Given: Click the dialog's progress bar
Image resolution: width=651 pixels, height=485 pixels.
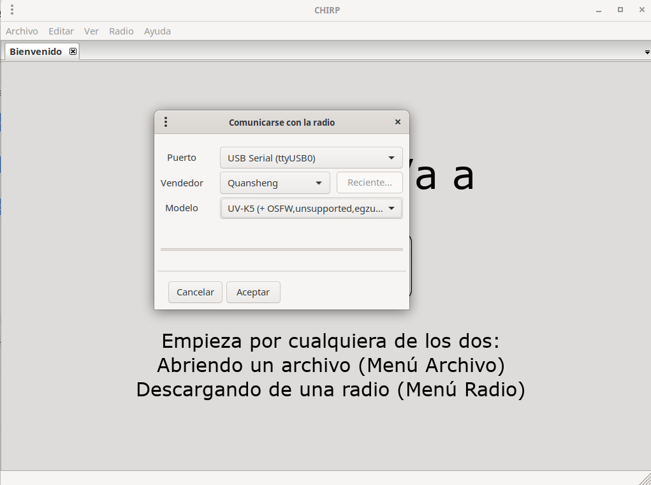Looking at the screenshot, I should [x=281, y=250].
